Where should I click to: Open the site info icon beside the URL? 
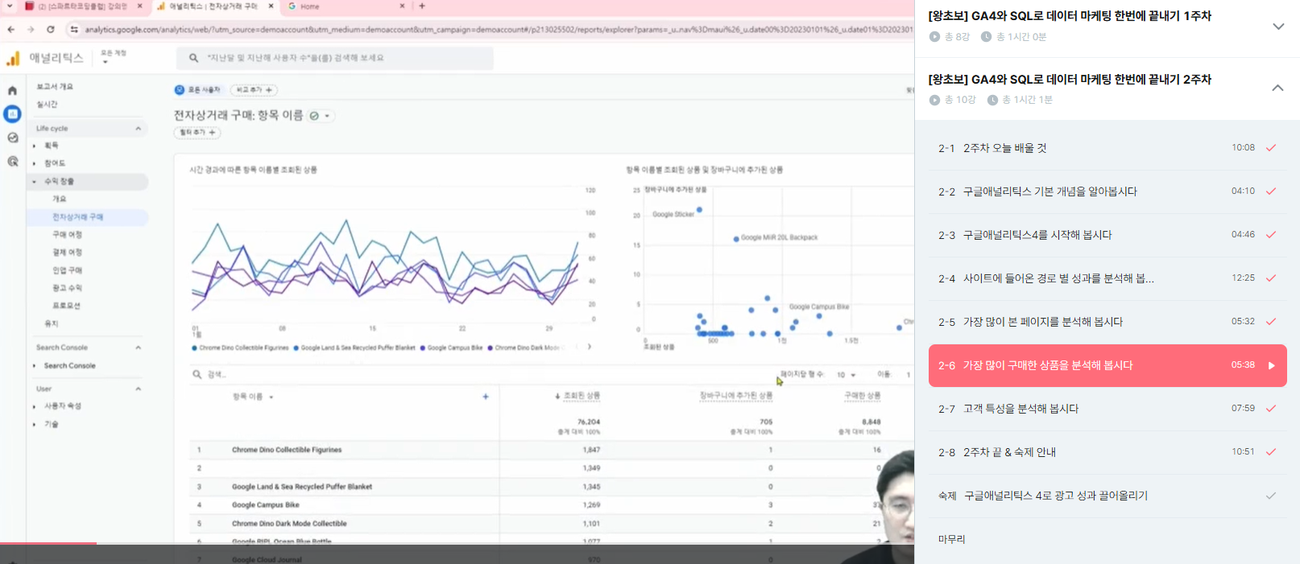tap(74, 29)
